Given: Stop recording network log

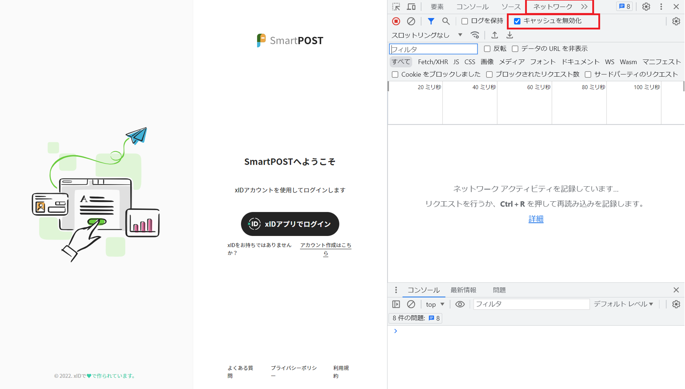Looking at the screenshot, I should [x=396, y=21].
